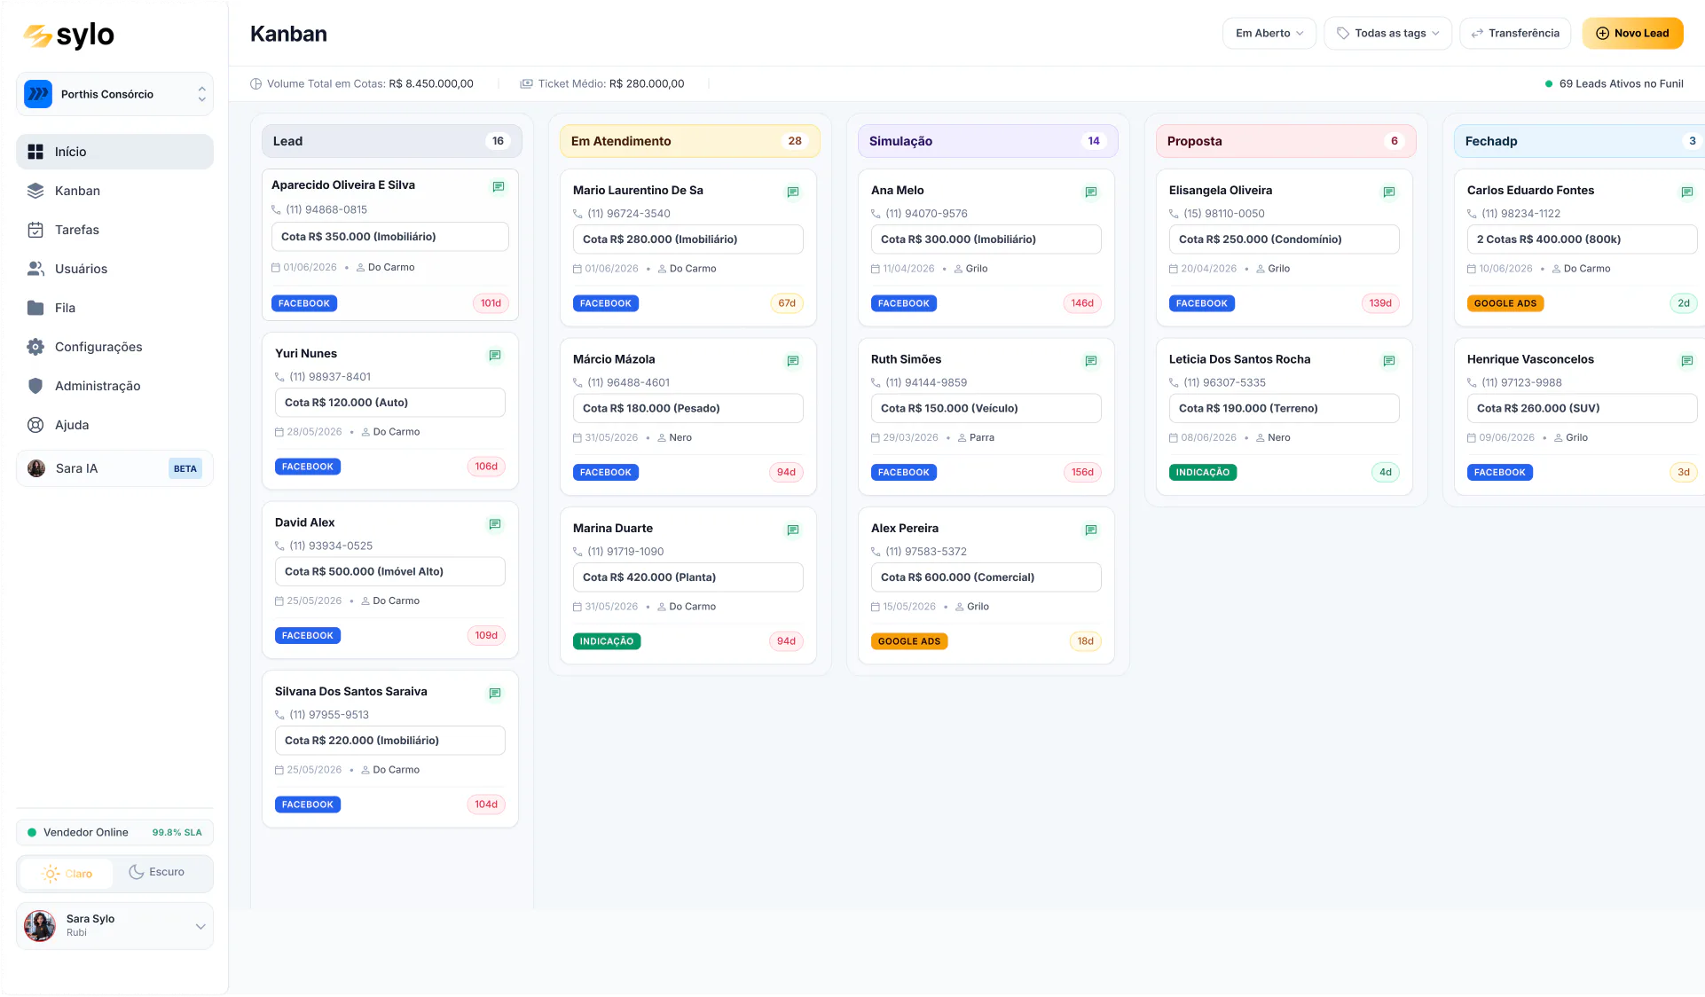Screen dimensions: 1705x997
Task: Click the 99.8% SLA indicator
Action: [177, 833]
